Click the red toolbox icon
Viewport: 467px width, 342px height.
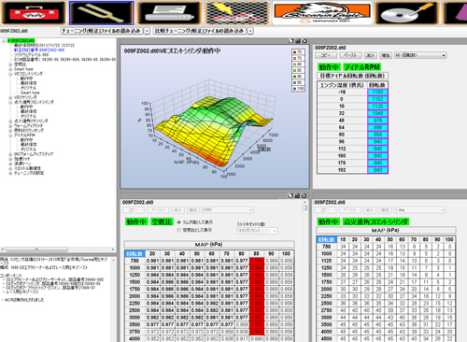34,13
